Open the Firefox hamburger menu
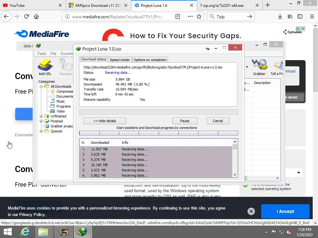318x238 pixels. [x=312, y=16]
